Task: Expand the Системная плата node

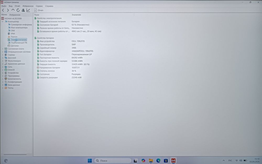Action: click(x=3, y=49)
